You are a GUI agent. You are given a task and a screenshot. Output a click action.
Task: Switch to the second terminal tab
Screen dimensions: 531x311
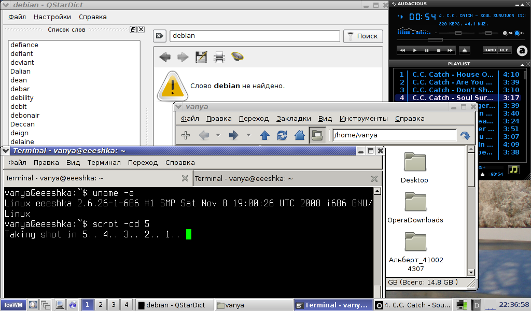(x=244, y=178)
